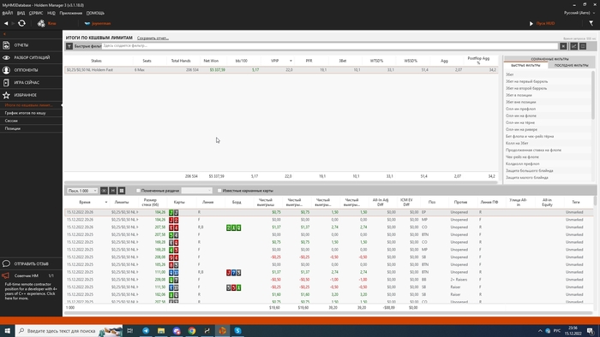This screenshot has width=600, height=337.
Task: Click the graph icon next to the filter bar
Action: pyautogui.click(x=573, y=46)
